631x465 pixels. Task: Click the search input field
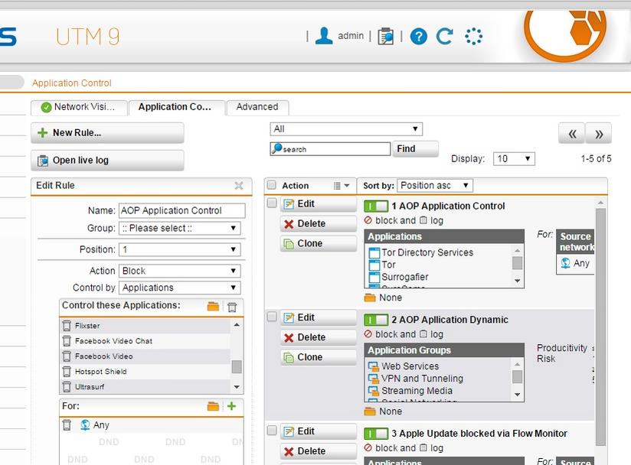pos(330,149)
